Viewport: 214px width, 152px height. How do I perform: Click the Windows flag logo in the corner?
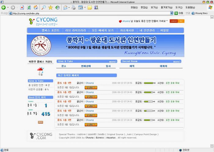[210, 7]
